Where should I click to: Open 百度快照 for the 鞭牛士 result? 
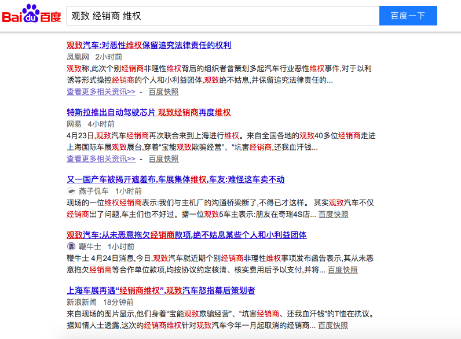343,270
